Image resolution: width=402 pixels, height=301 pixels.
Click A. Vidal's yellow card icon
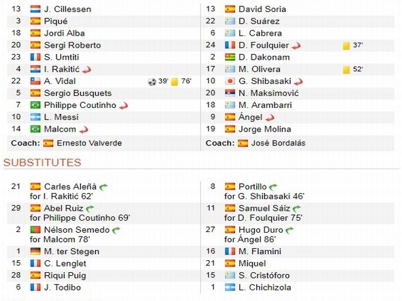pyautogui.click(x=175, y=82)
